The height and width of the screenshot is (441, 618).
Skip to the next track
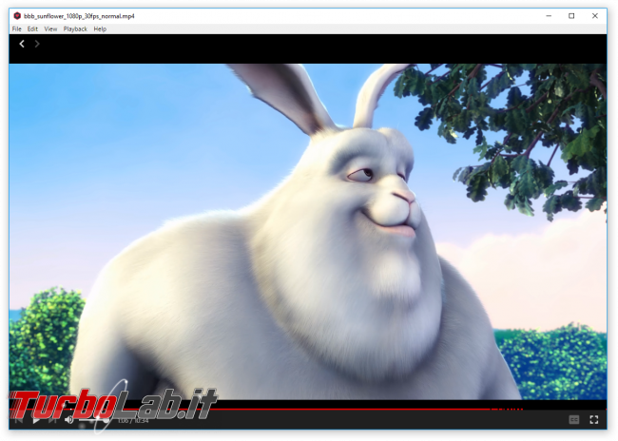tap(52, 420)
